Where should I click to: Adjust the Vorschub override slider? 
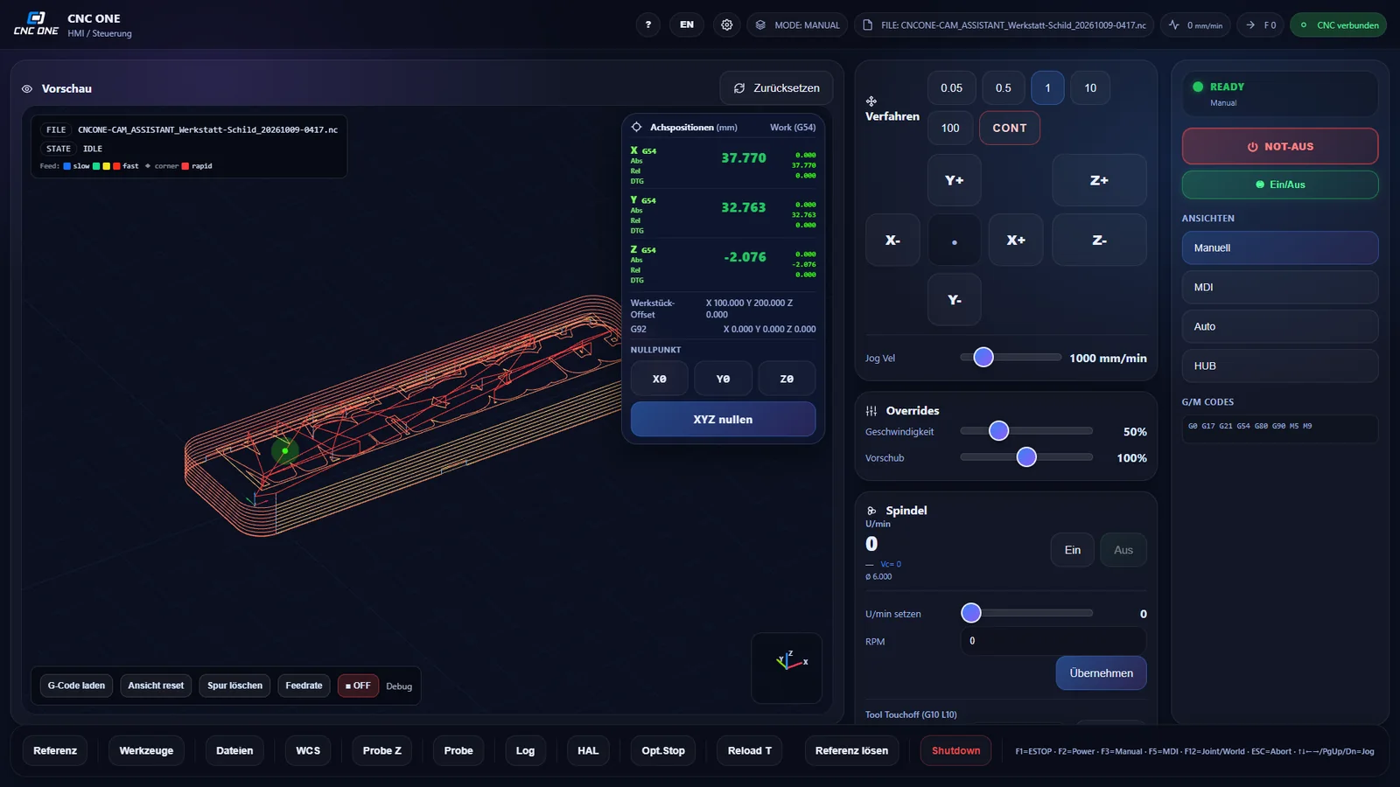pyautogui.click(x=1025, y=456)
